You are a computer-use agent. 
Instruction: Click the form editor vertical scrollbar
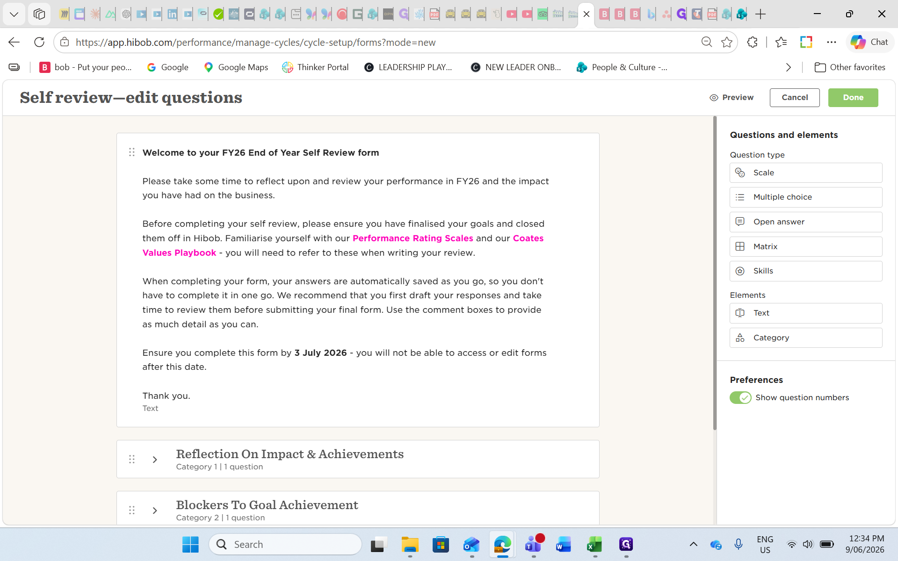715,273
